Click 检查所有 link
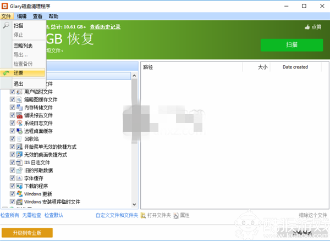 [10, 215]
